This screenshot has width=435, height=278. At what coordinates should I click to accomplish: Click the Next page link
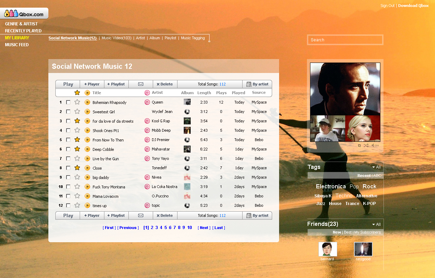click(204, 228)
